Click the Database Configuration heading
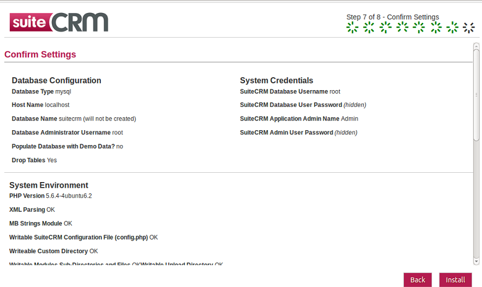The width and height of the screenshot is (482, 287). click(56, 80)
